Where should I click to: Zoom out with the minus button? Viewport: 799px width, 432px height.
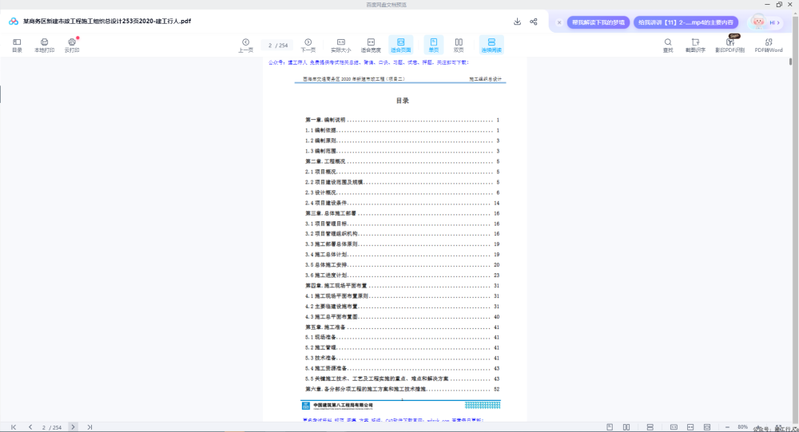point(727,427)
